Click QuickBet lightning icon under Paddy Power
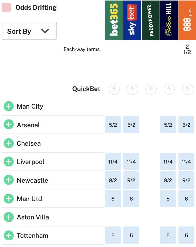 pyautogui.click(x=151, y=89)
